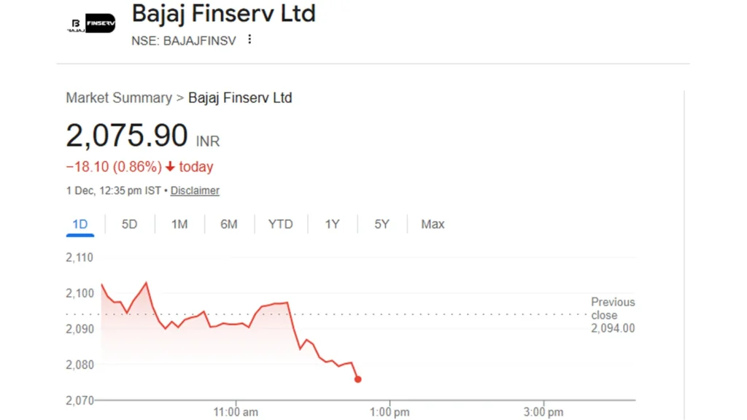The width and height of the screenshot is (747, 420).
Task: Click the NSE: BAJAJFINSV ticker label
Action: click(183, 41)
